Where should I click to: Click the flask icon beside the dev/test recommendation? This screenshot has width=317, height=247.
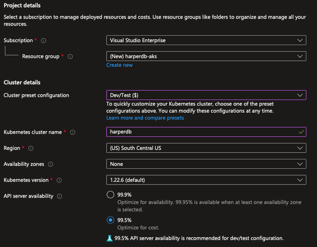(109, 238)
